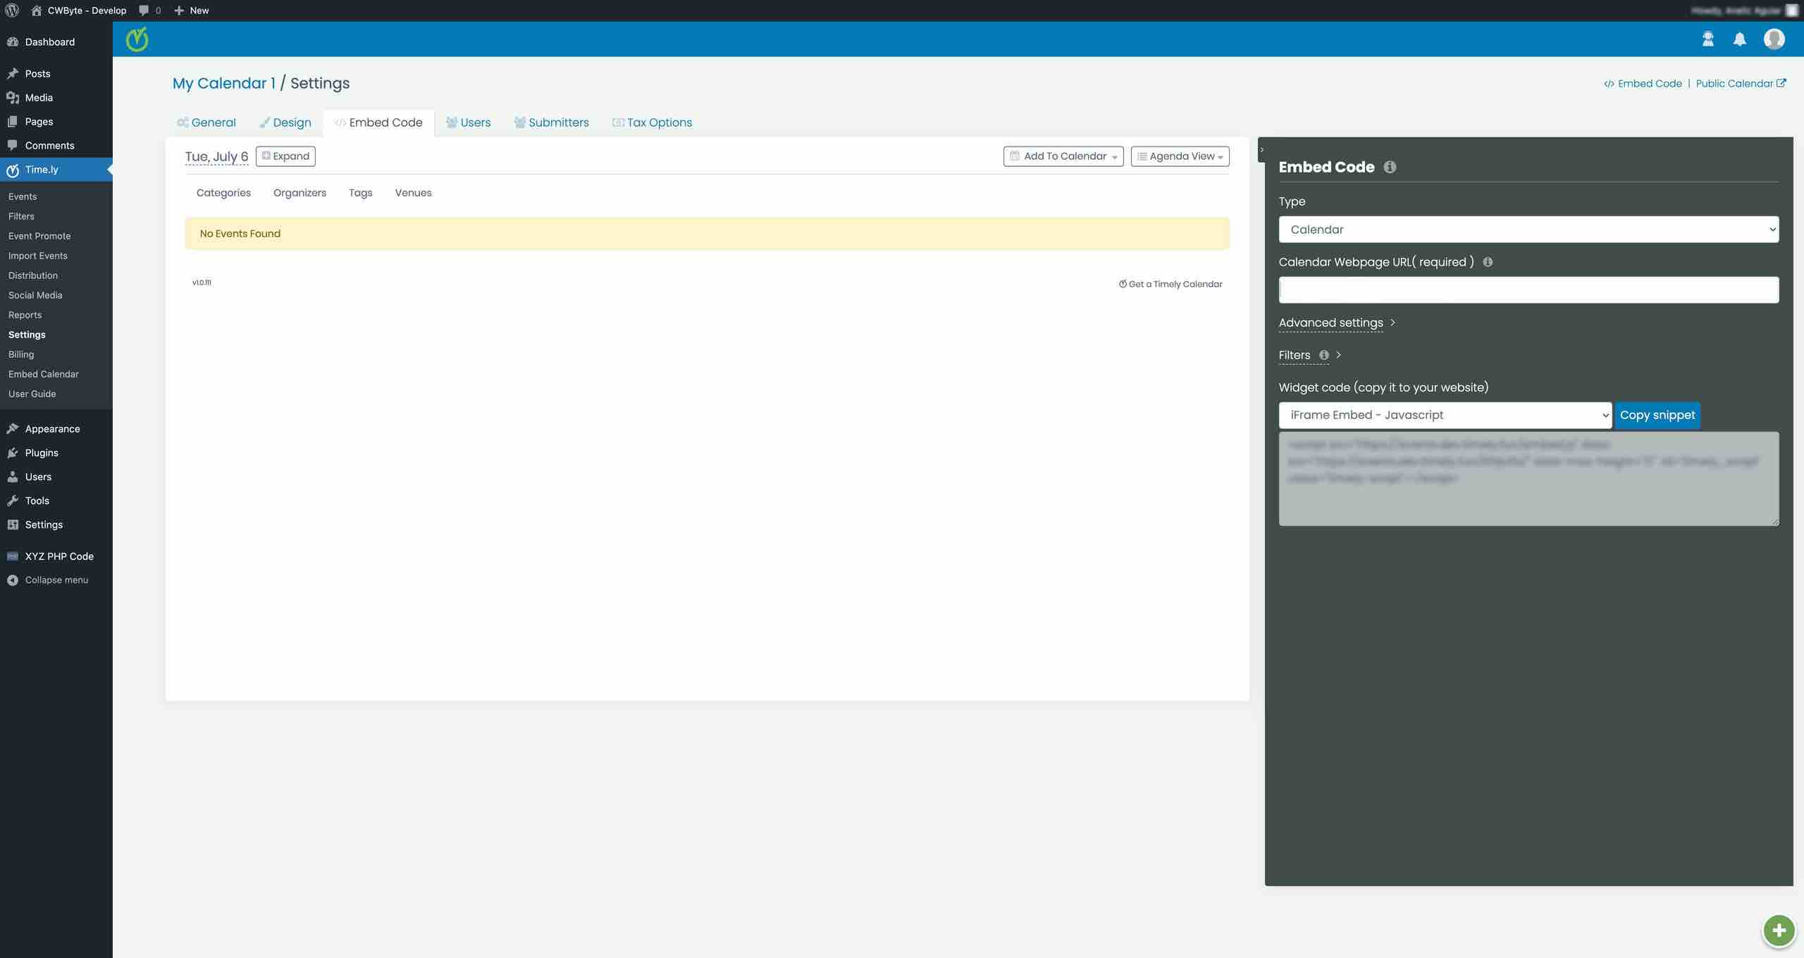Open the CWByte - Develop site link
Screen dimensions: 1804x958
79,11
